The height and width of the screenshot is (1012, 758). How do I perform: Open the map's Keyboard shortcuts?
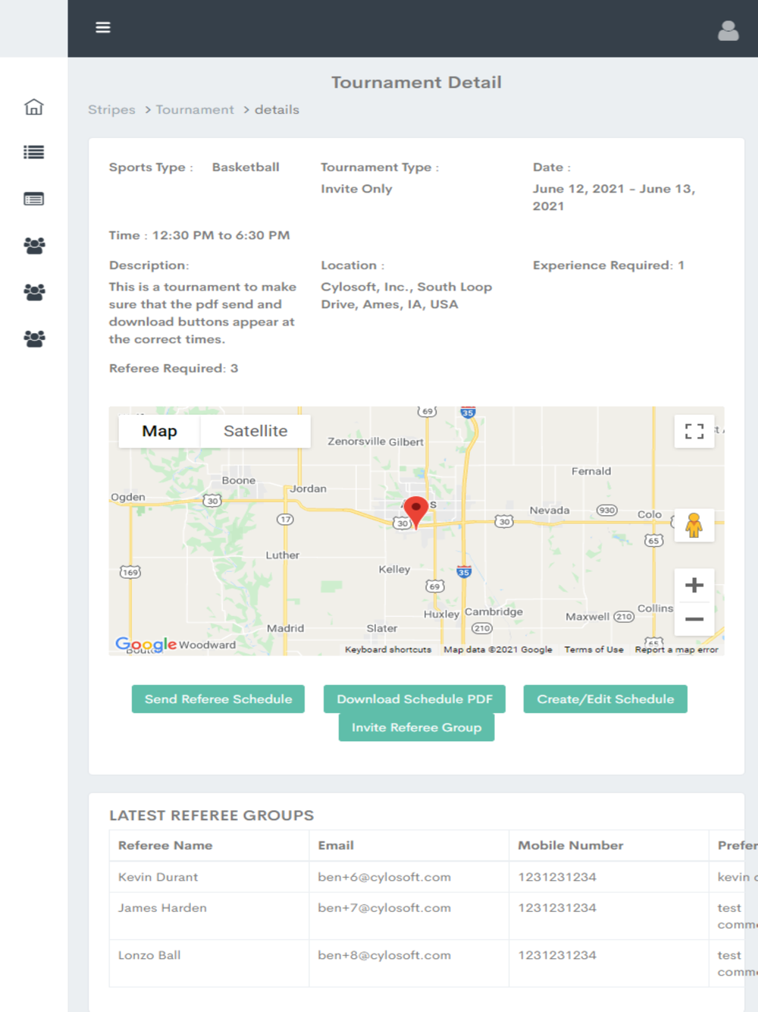click(x=388, y=649)
